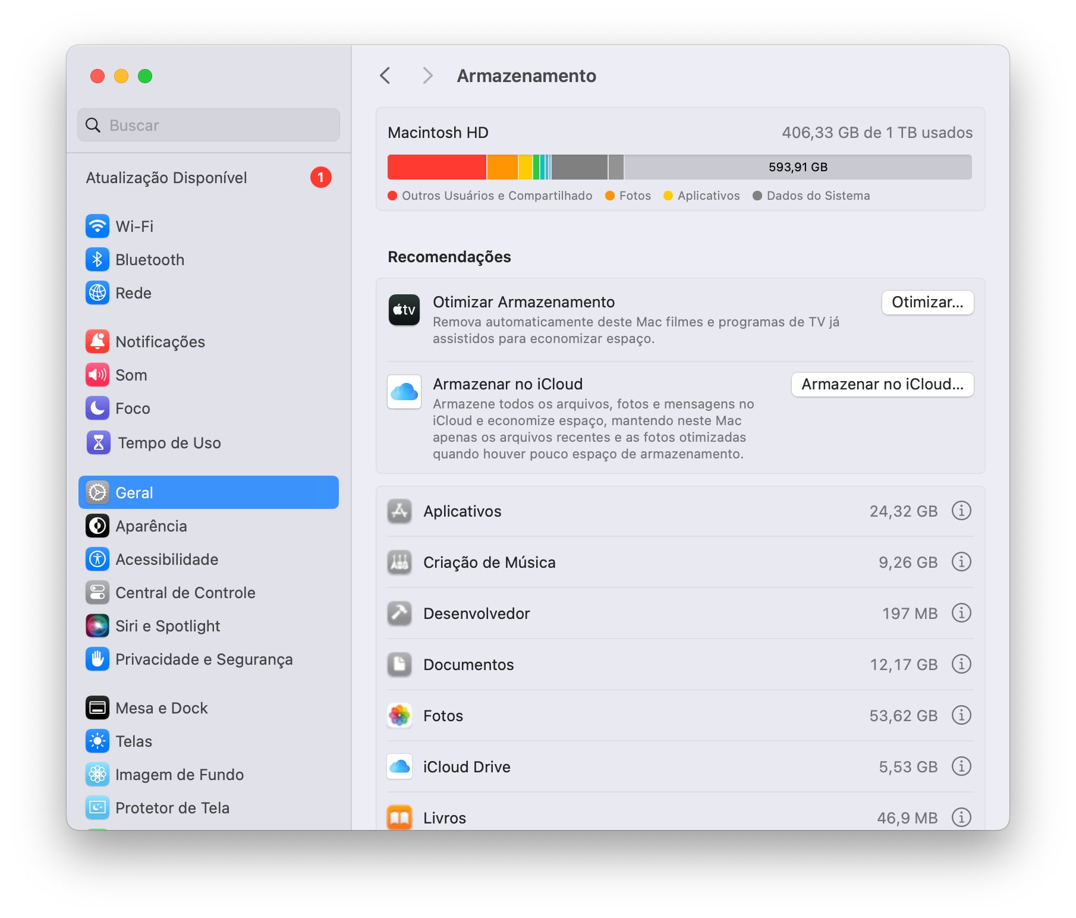
Task: Show details for Fotos storage info
Action: pos(961,715)
